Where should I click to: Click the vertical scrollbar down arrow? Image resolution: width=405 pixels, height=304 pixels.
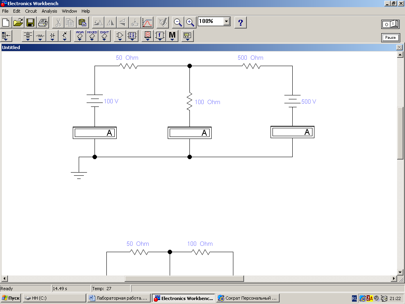point(400,272)
